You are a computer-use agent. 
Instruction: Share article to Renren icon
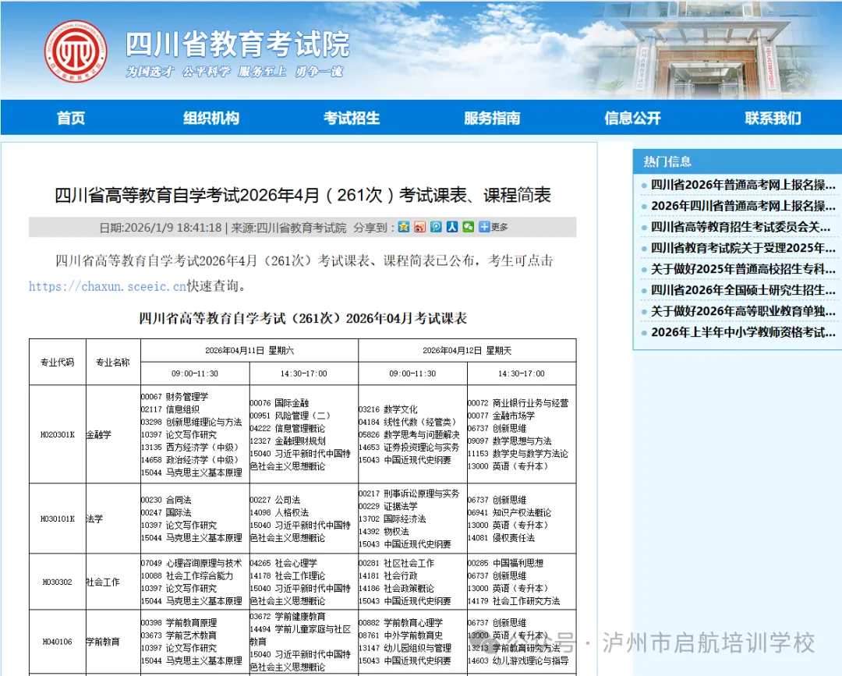(x=452, y=227)
